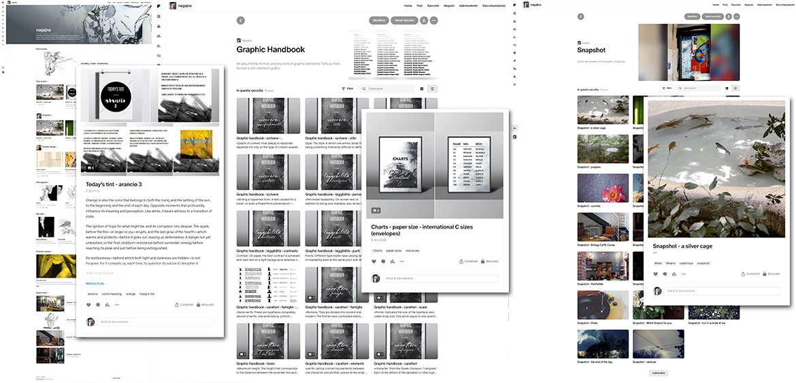
Task: Click share icon beside Vendi raccolta in Graphic Handbook
Action: pos(424,21)
